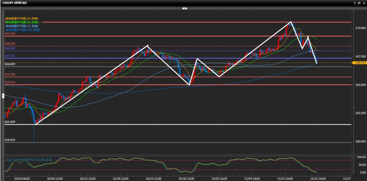The width and height of the screenshot is (367, 181).
Task: Click the 168.000 blue line label
Action: click(10, 48)
